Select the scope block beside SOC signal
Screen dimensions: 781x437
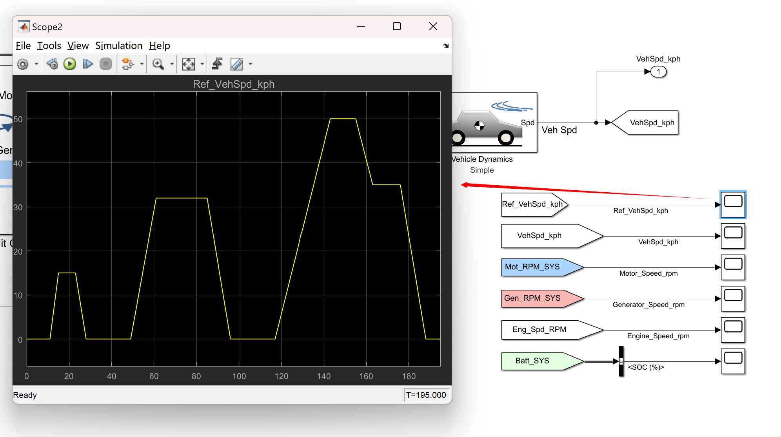pos(733,361)
